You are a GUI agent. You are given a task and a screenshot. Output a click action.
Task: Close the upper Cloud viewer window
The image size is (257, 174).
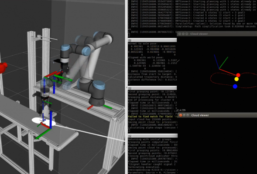(x=180, y=34)
